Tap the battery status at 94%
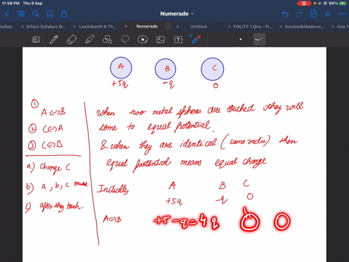This screenshot has width=349, height=262. (337, 4)
